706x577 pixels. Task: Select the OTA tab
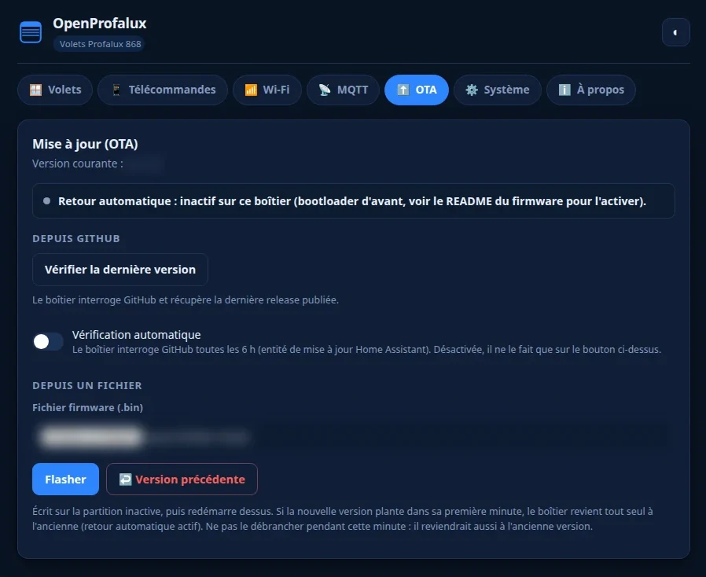click(x=417, y=90)
